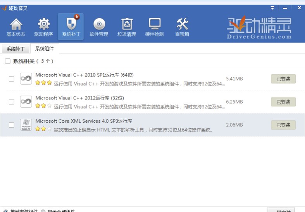Viewport: 305px width, 212px height.
Task: Click the Core XML Services component icon
Action: point(26,125)
